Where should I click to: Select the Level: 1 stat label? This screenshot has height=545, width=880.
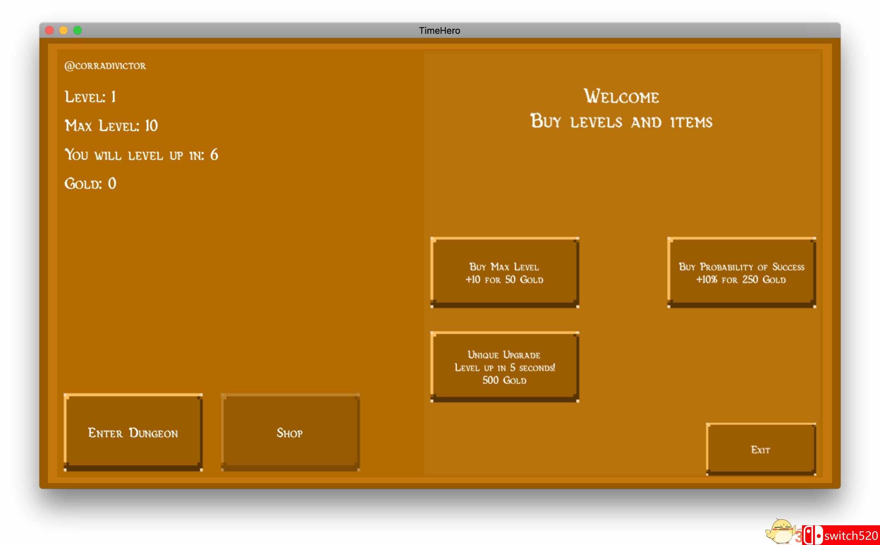90,97
